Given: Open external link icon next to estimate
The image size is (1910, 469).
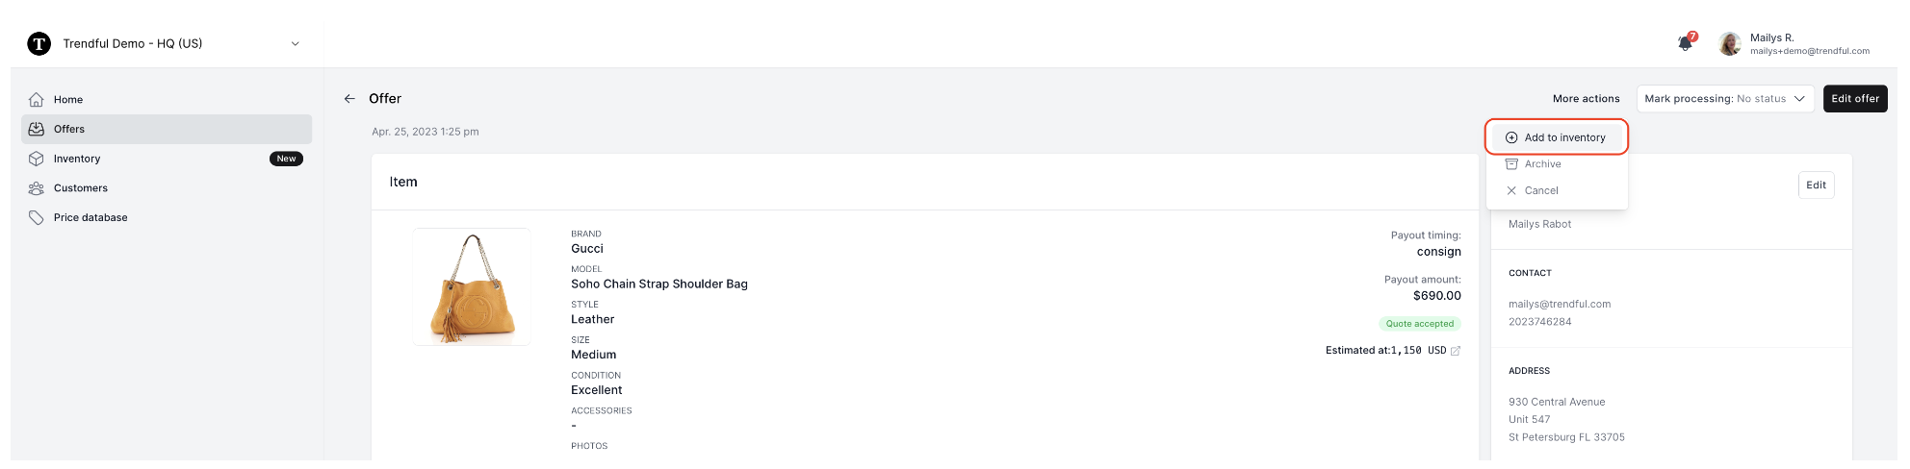Looking at the screenshot, I should [1456, 351].
